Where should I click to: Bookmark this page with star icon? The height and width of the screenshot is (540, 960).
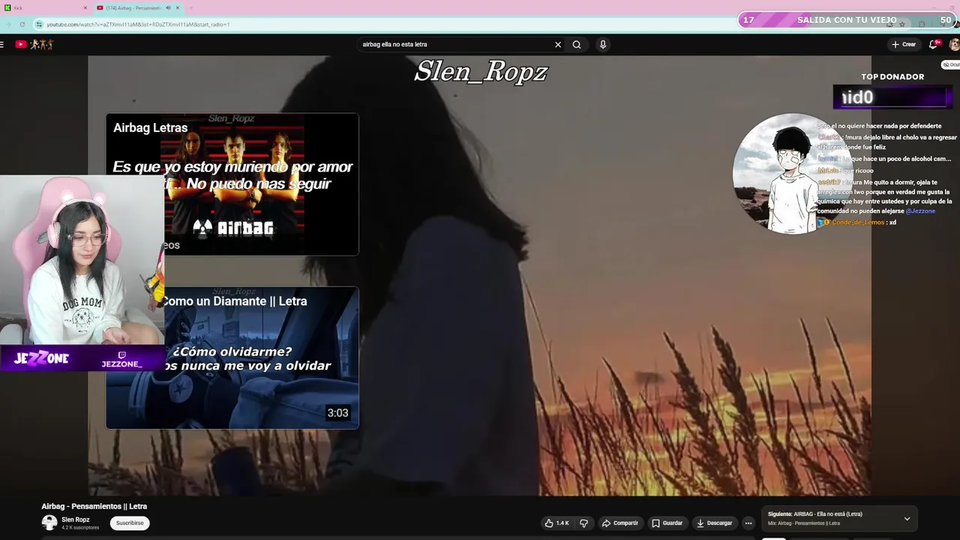click(x=901, y=24)
